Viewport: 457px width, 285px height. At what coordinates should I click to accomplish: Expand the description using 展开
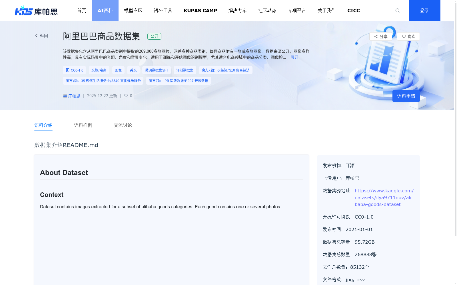294,57
